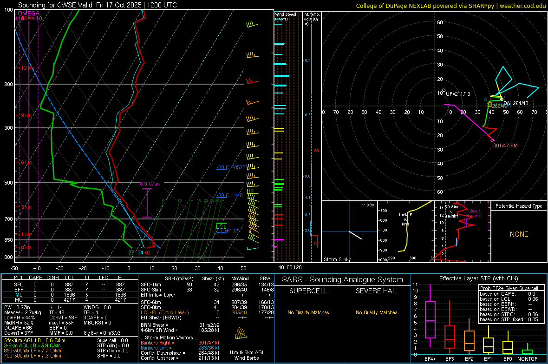Click the Effective Layer STP (with CIN) title
This screenshot has height=364, width=548.
479,278
